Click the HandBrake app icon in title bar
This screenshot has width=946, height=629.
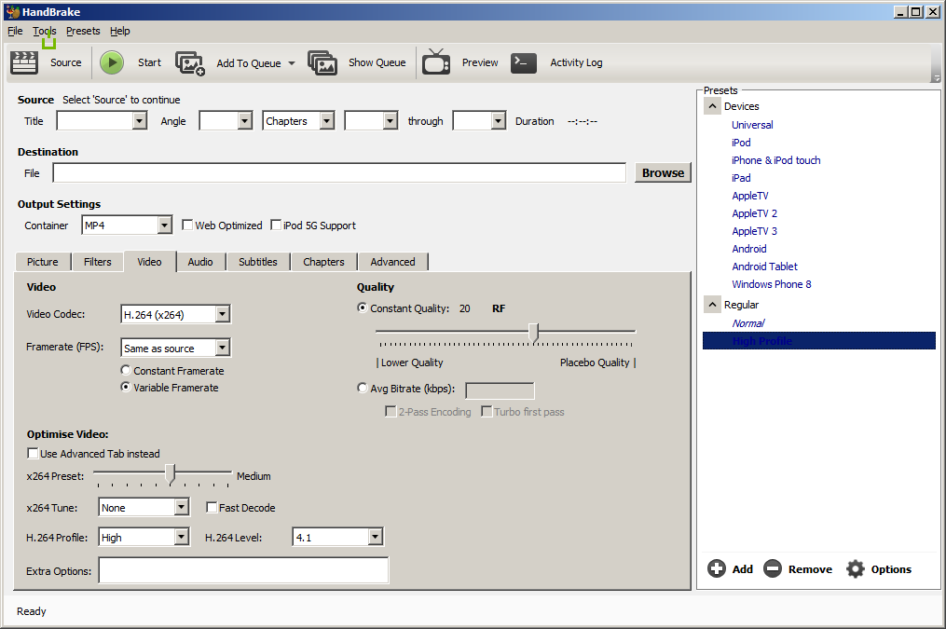tap(13, 11)
